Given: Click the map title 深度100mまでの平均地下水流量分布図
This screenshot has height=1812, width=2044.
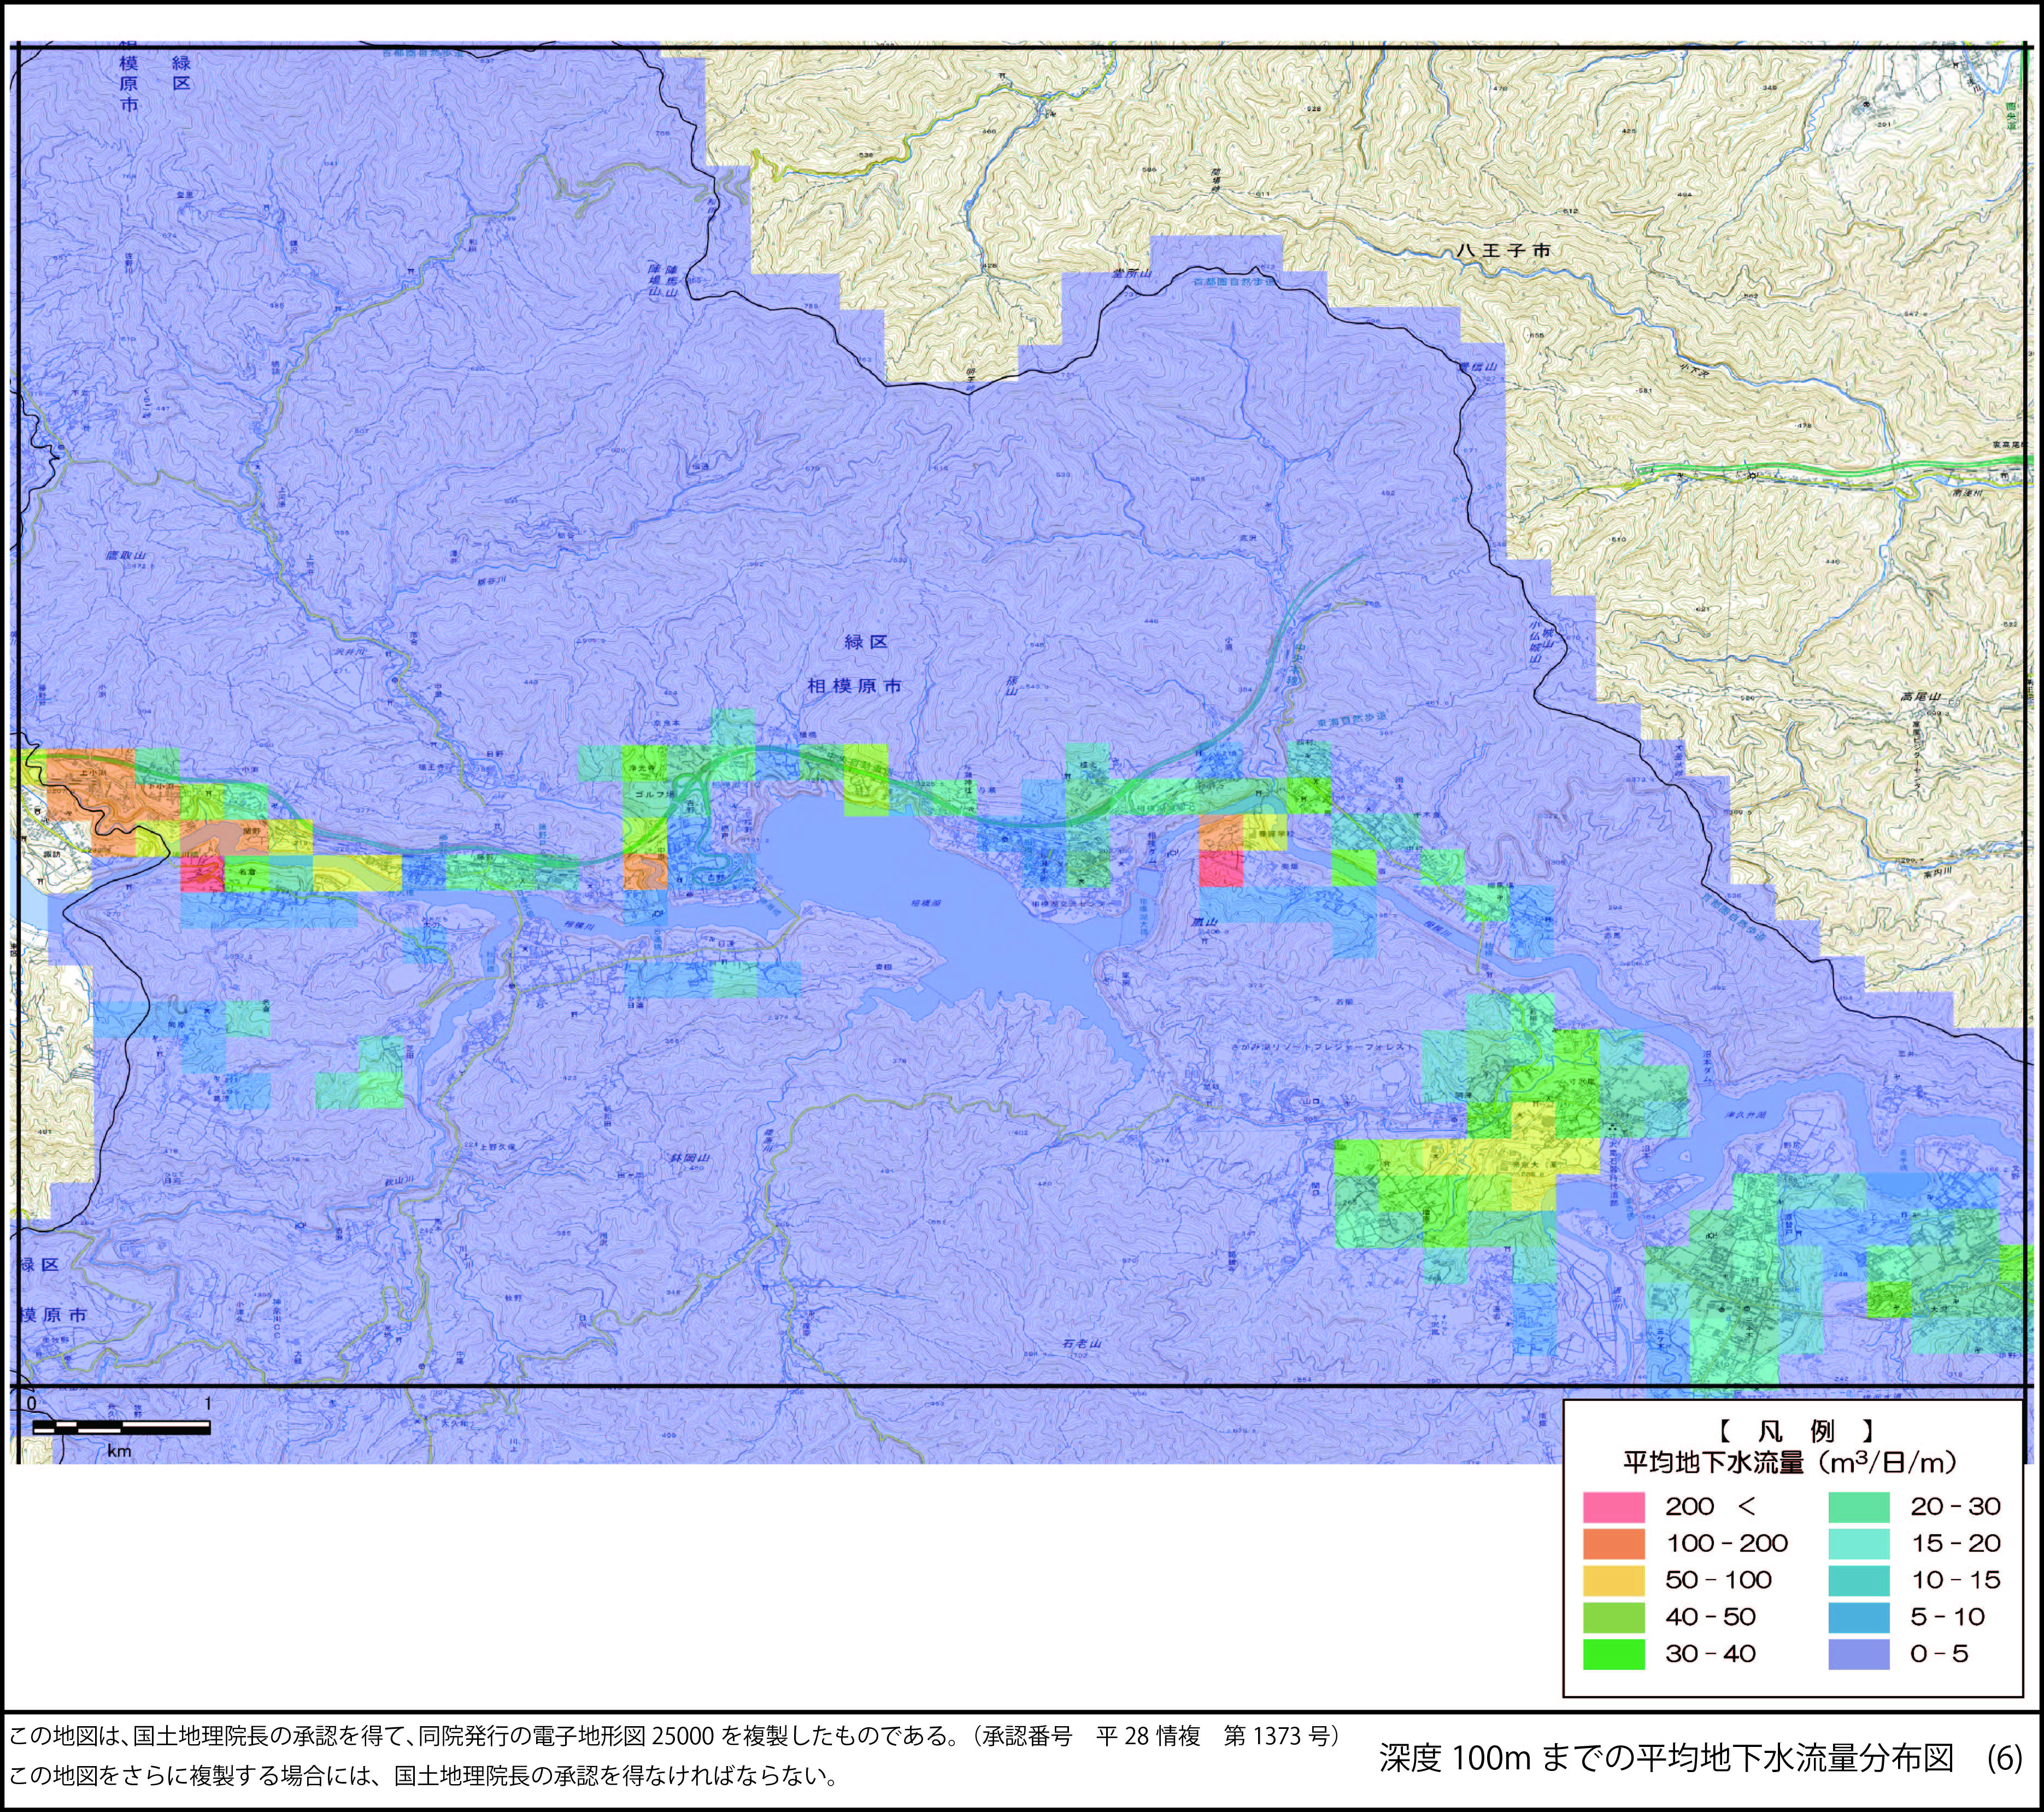Looking at the screenshot, I should pyautogui.click(x=1667, y=1758).
